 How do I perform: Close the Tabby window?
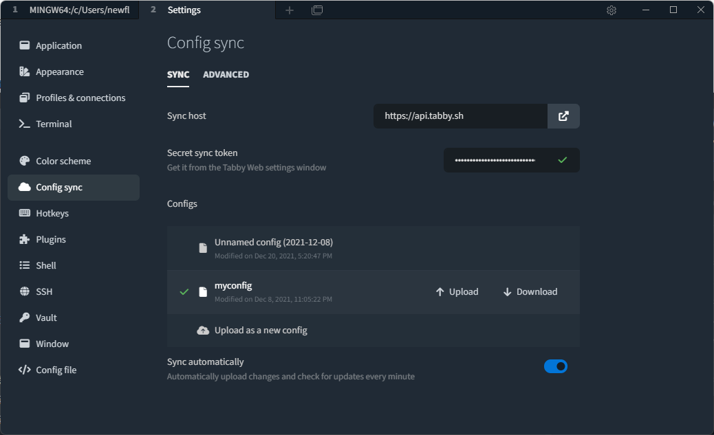click(701, 10)
